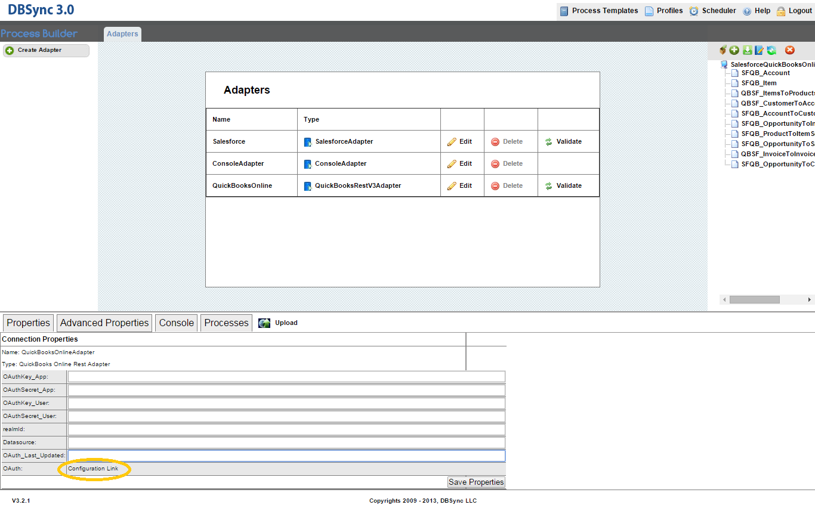Click the V3.2.1 version text
The image size is (815, 511).
pos(21,501)
